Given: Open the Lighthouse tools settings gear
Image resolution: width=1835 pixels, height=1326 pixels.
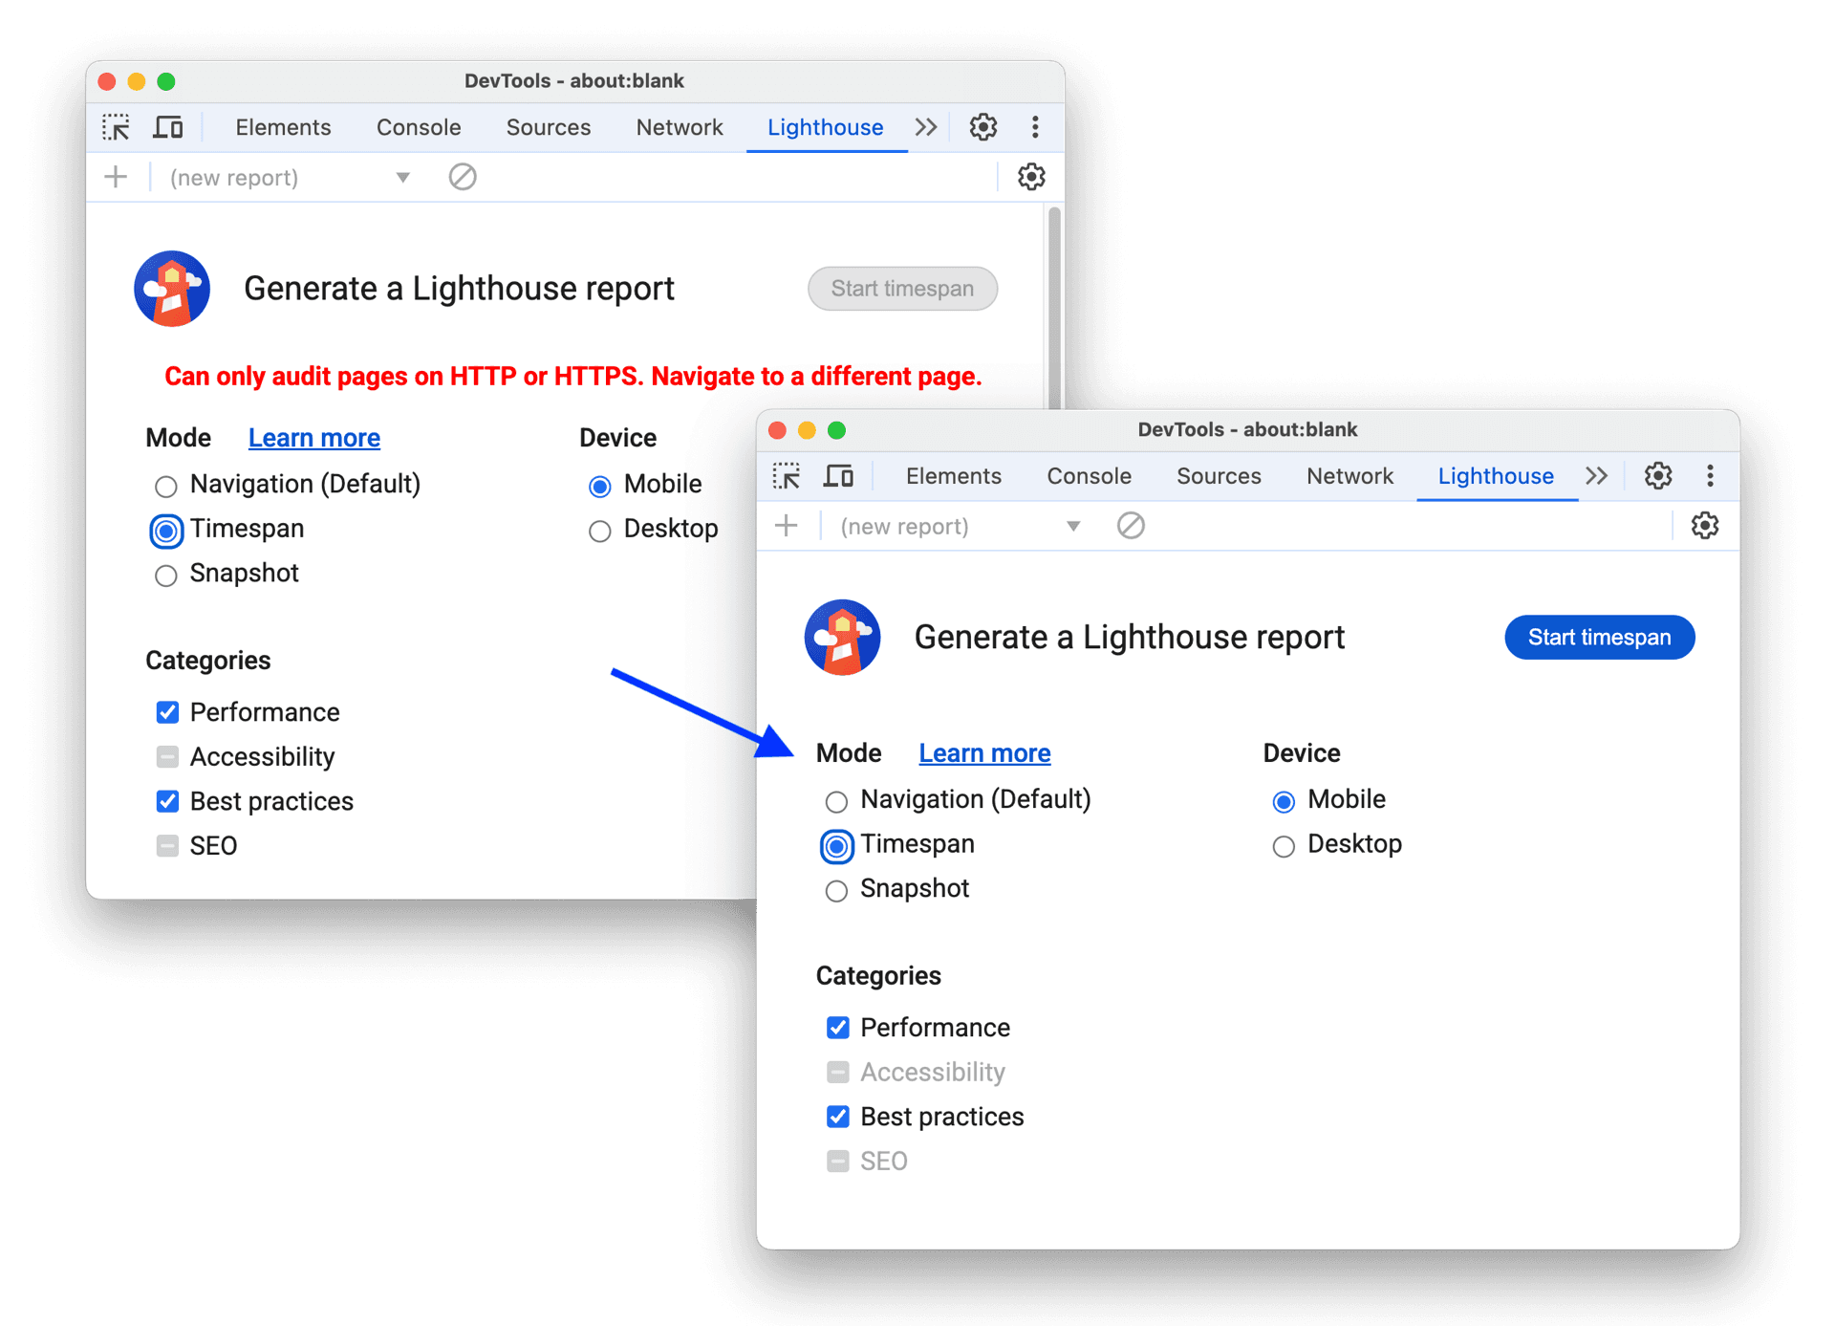Looking at the screenshot, I should (1705, 526).
